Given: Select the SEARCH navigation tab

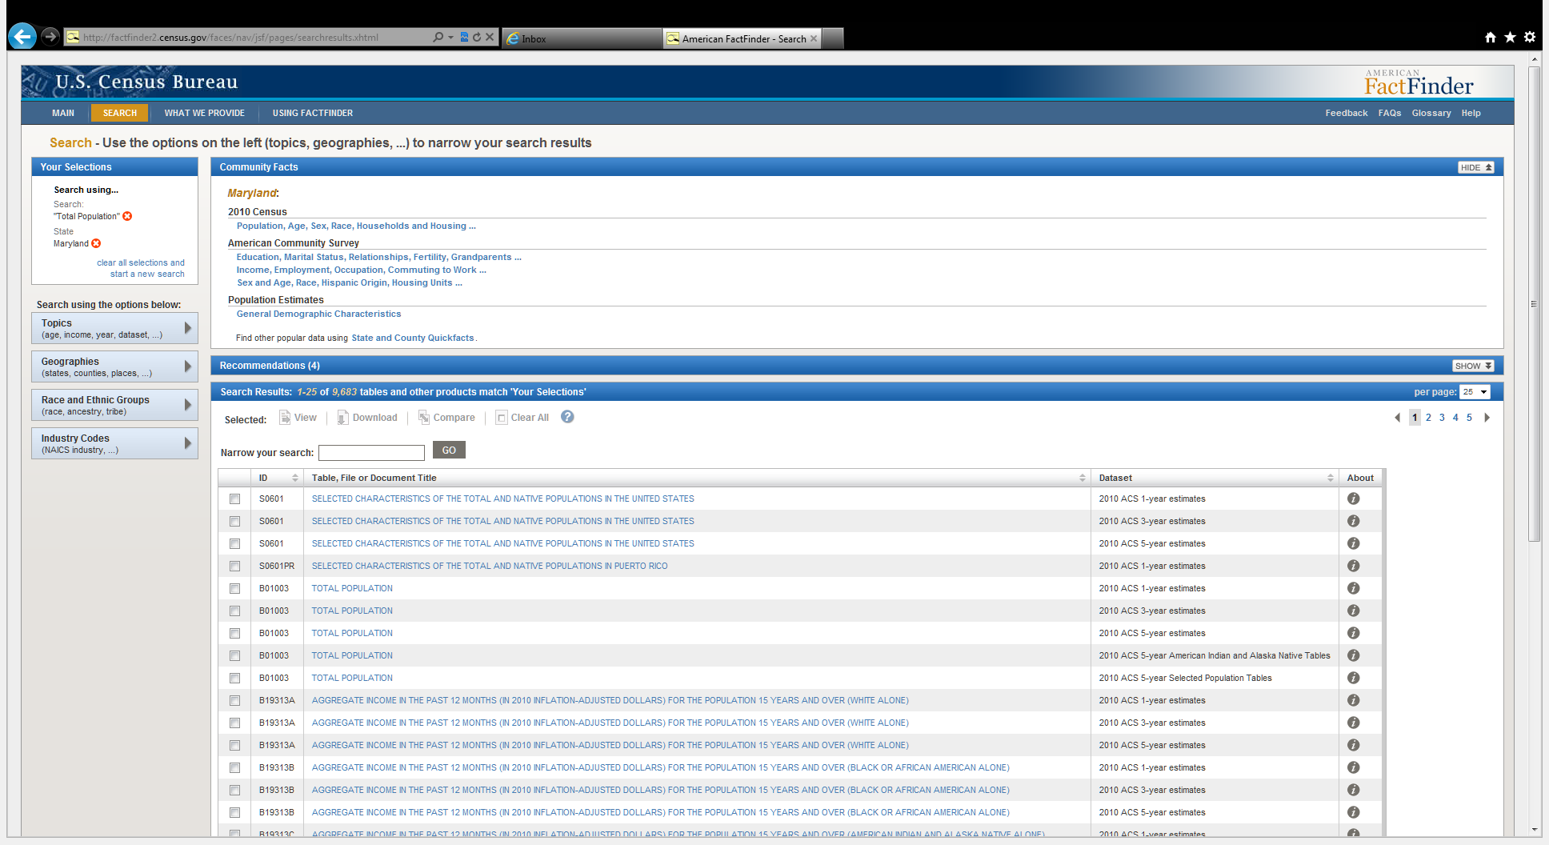Looking at the screenshot, I should pos(119,113).
